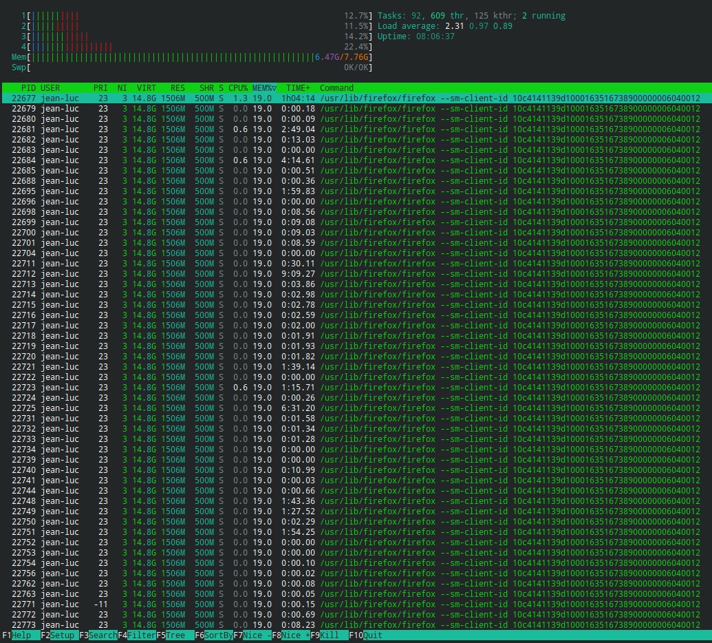Click F7 Nice - to lower niceness
Viewport: 712px width, 643px height.
click(x=252, y=635)
